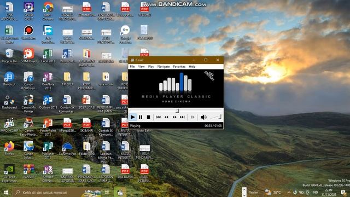Image resolution: width=350 pixels, height=197 pixels.
Task: Skip to previous track in player
Action: click(x=158, y=117)
